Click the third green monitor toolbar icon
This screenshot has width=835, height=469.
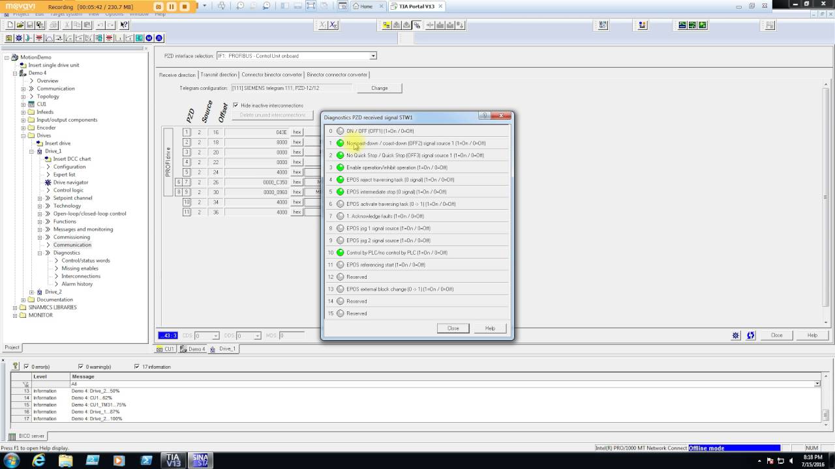[x=703, y=25]
